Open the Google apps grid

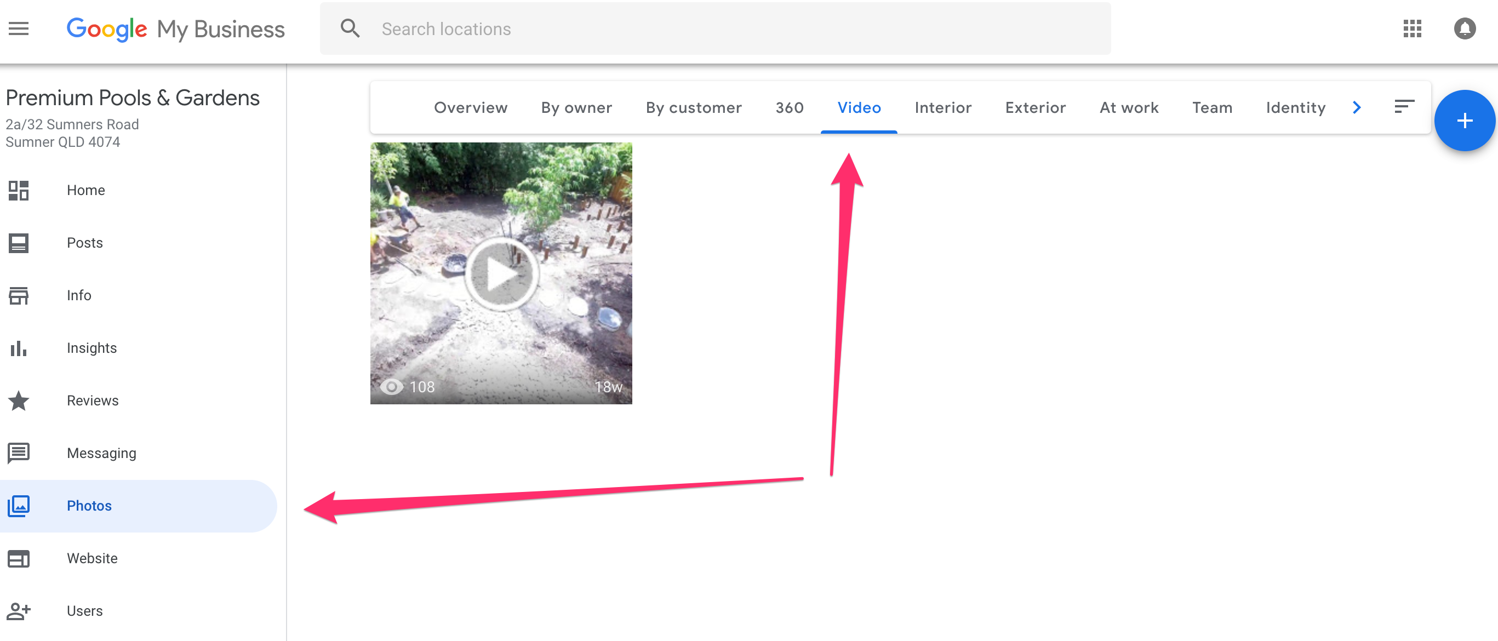[1412, 28]
